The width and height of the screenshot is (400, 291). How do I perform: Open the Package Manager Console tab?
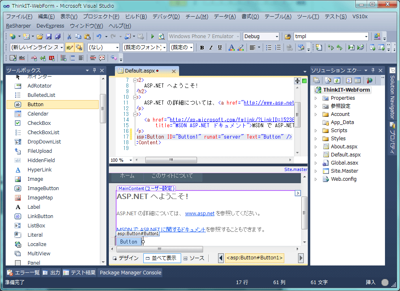130,273
